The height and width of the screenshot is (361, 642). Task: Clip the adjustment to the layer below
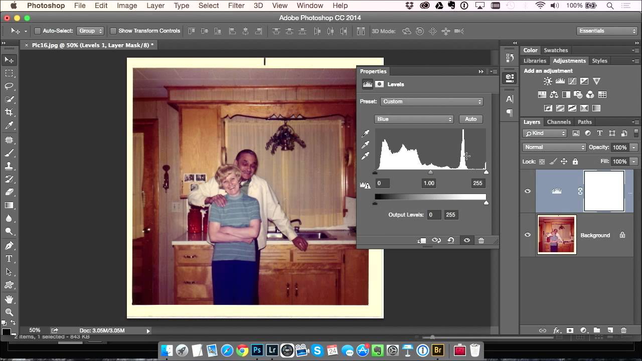[x=421, y=241]
